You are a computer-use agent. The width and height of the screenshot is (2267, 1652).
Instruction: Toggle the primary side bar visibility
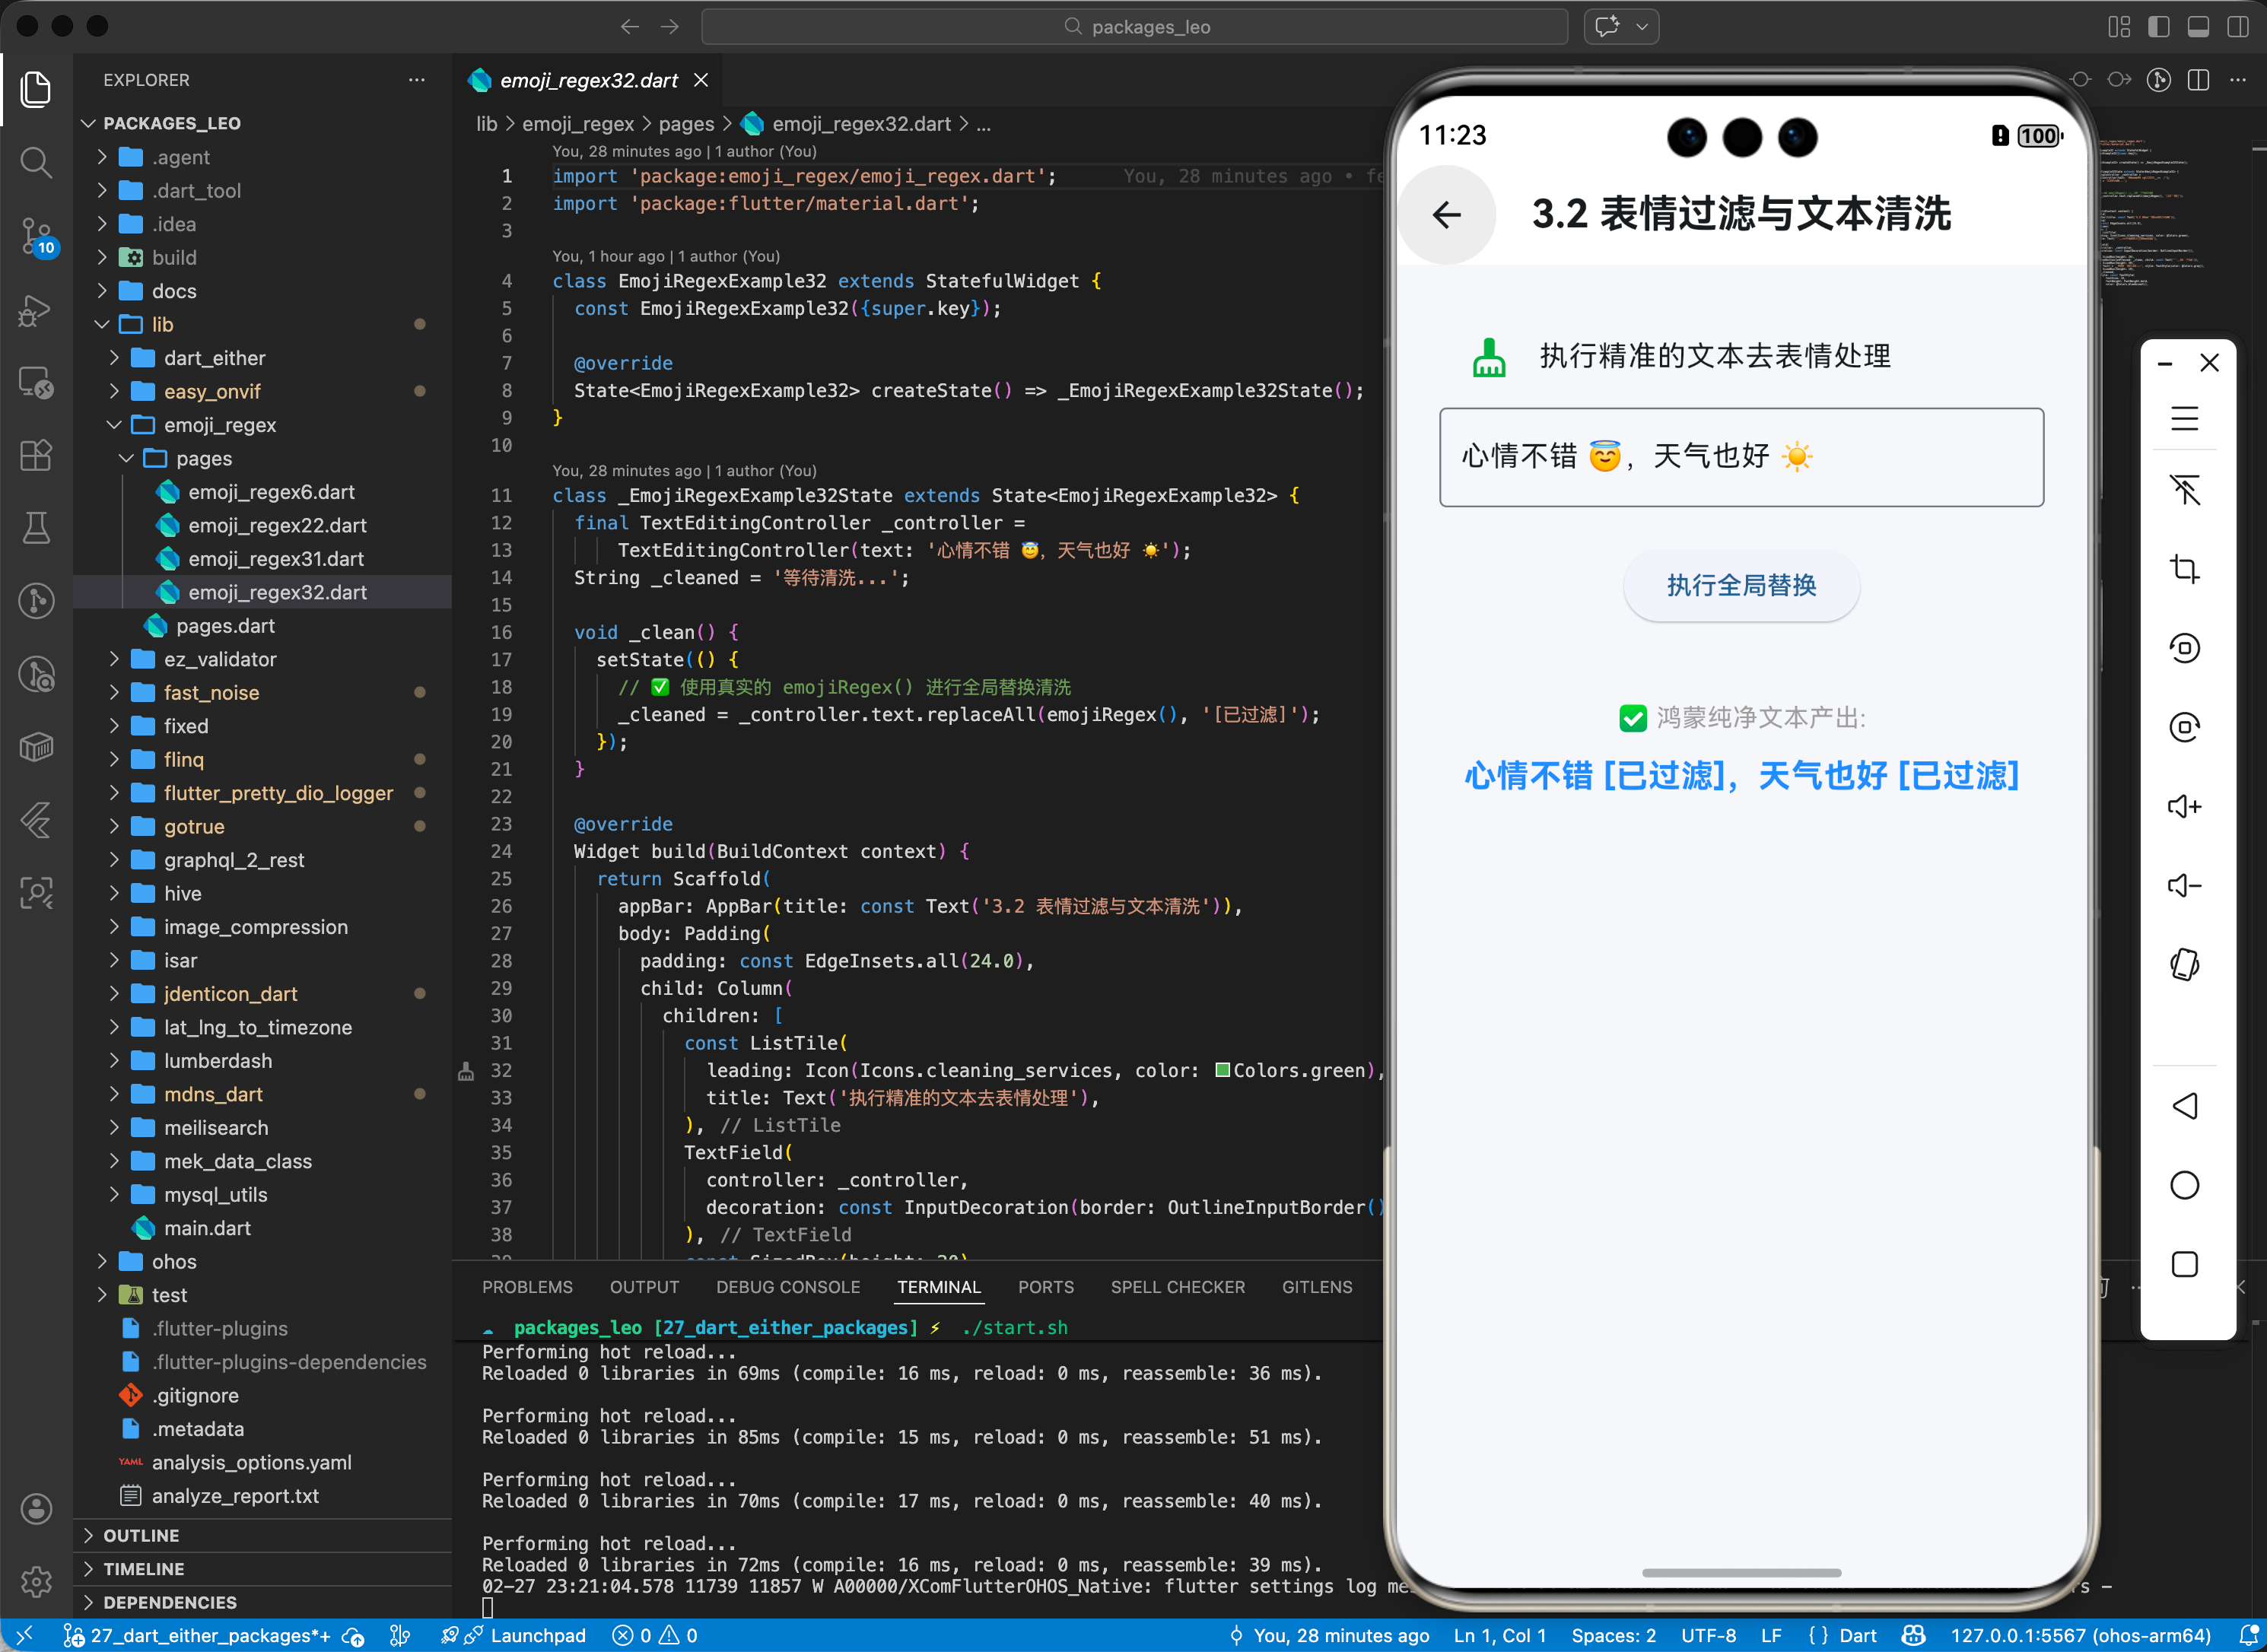(x=2159, y=27)
